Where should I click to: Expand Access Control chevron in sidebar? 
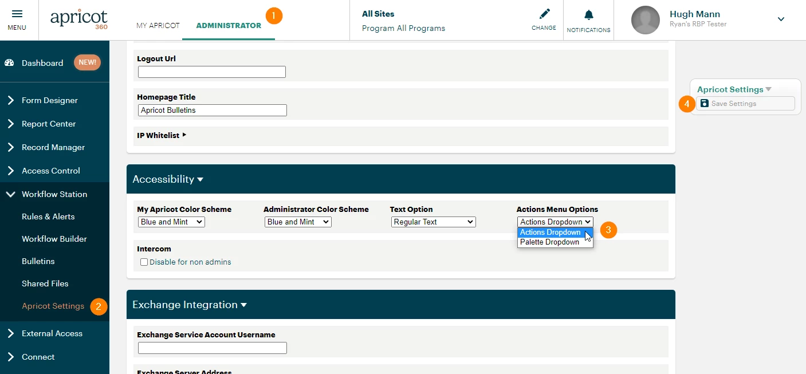coord(10,171)
